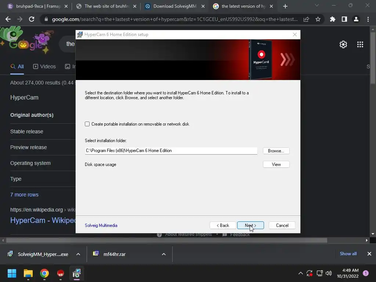This screenshot has width=376, height=282.
Task: Tick the portable installation checkbox
Action: pos(87,124)
